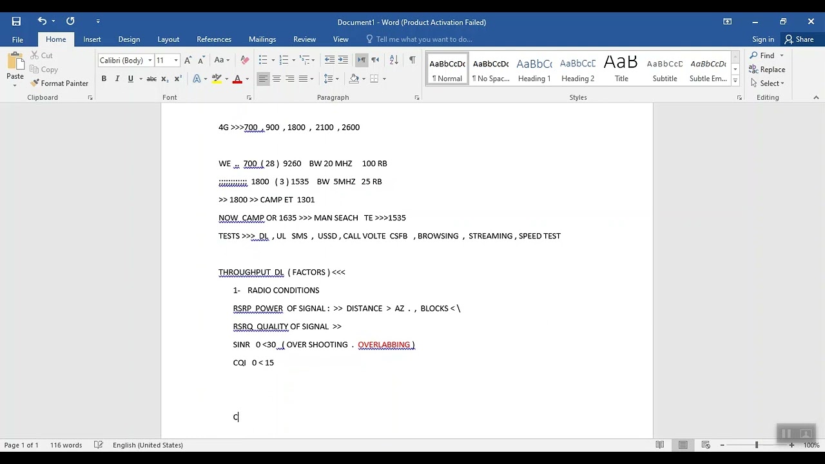Switch to Print Layout view icon
The height and width of the screenshot is (464, 825).
pos(683,445)
